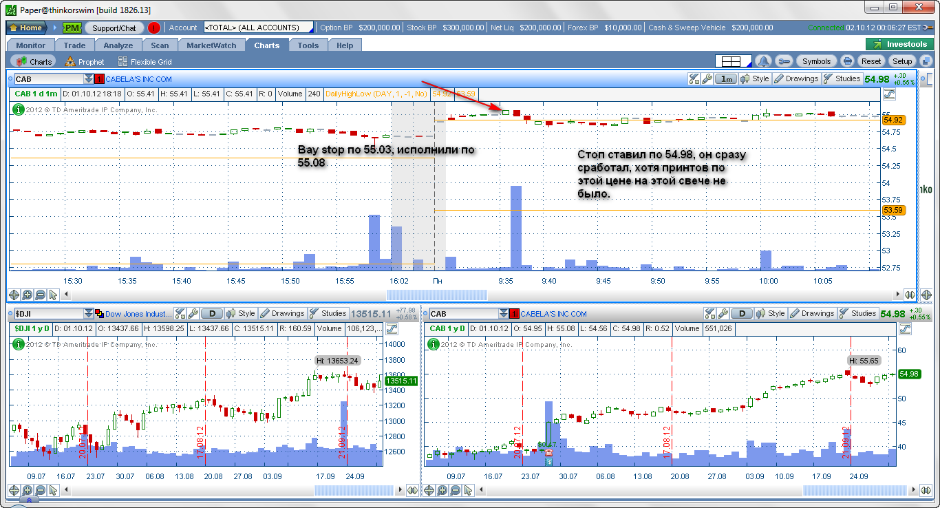The image size is (940, 508).
Task: Click the red alert exclamation icon
Action: coord(154,28)
